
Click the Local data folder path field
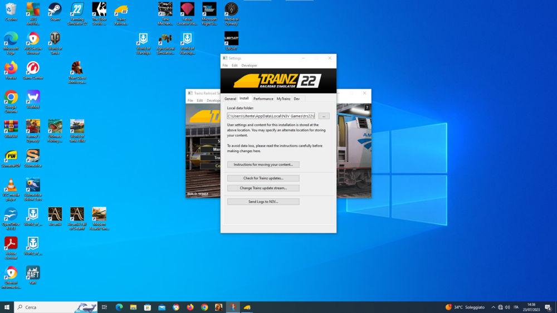pos(271,116)
